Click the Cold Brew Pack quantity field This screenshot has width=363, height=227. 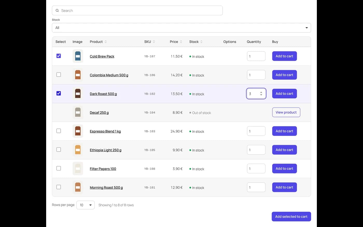256,56
